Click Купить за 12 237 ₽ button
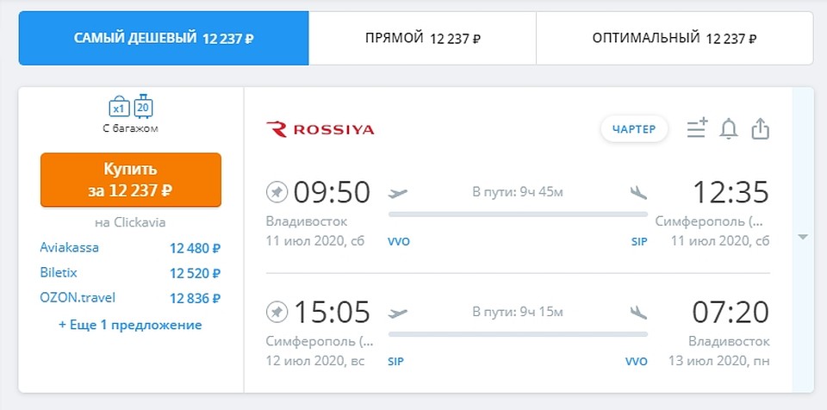 [131, 180]
